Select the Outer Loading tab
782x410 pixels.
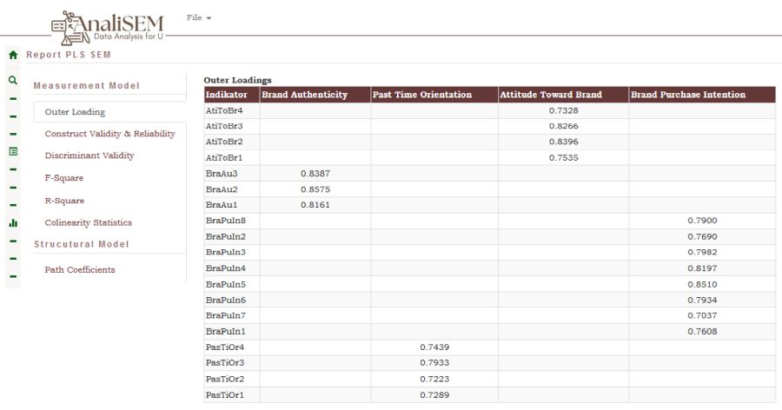tap(75, 112)
